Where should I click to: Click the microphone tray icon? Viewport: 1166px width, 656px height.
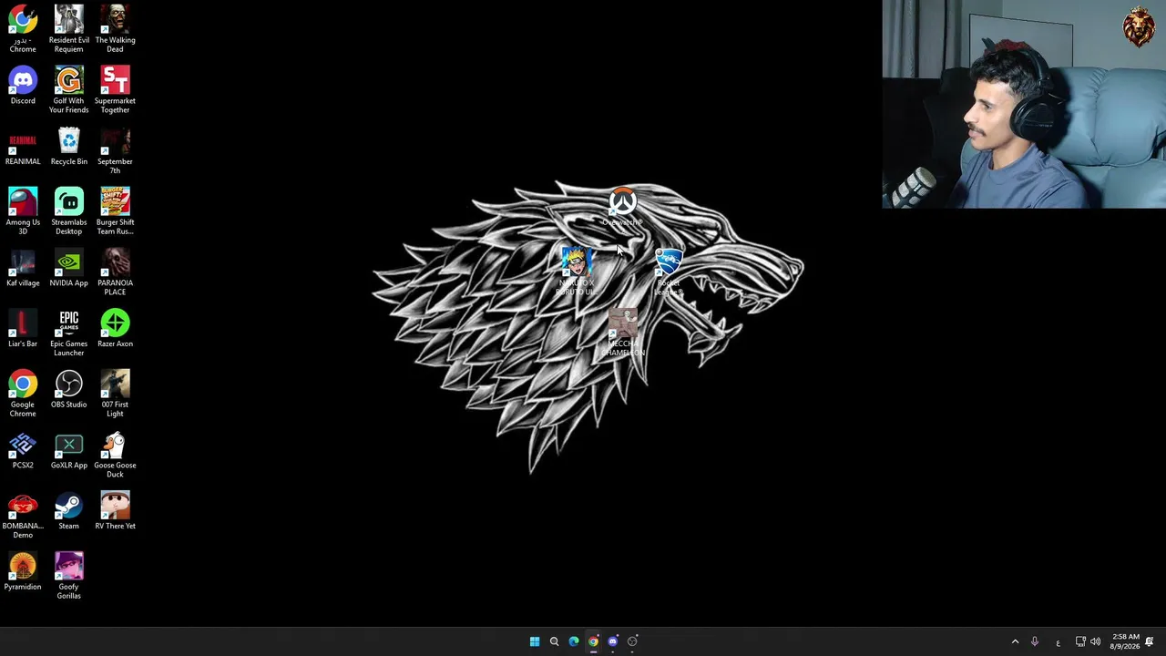point(1035,641)
